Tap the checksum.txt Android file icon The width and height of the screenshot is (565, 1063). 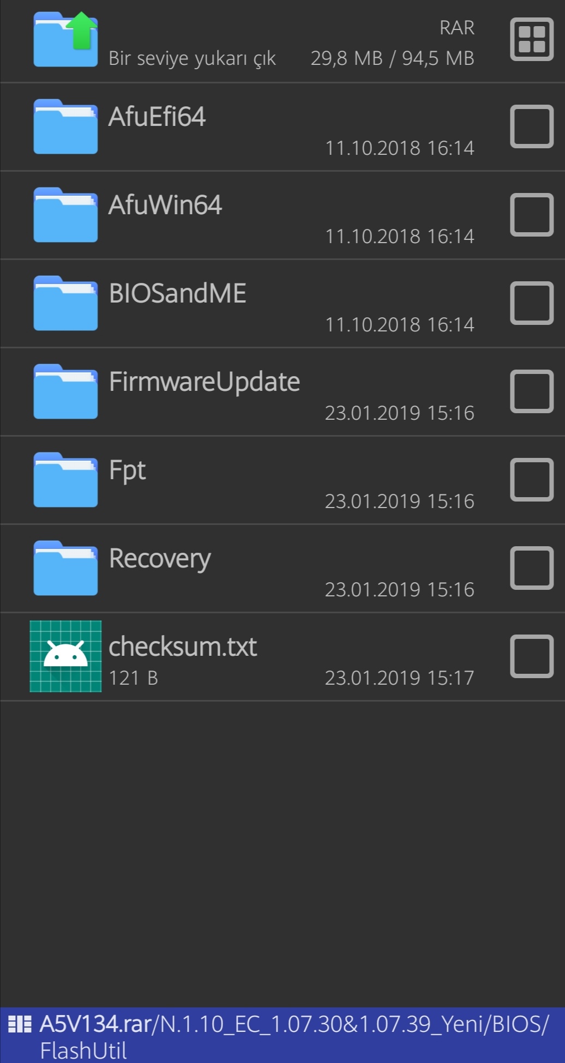click(65, 656)
